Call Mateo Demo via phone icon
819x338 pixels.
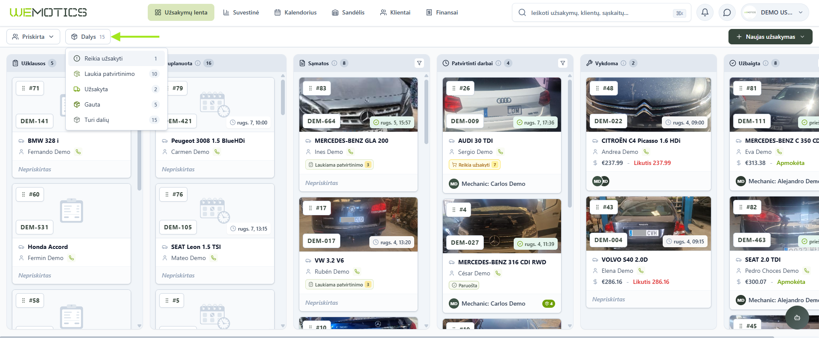pos(214,258)
